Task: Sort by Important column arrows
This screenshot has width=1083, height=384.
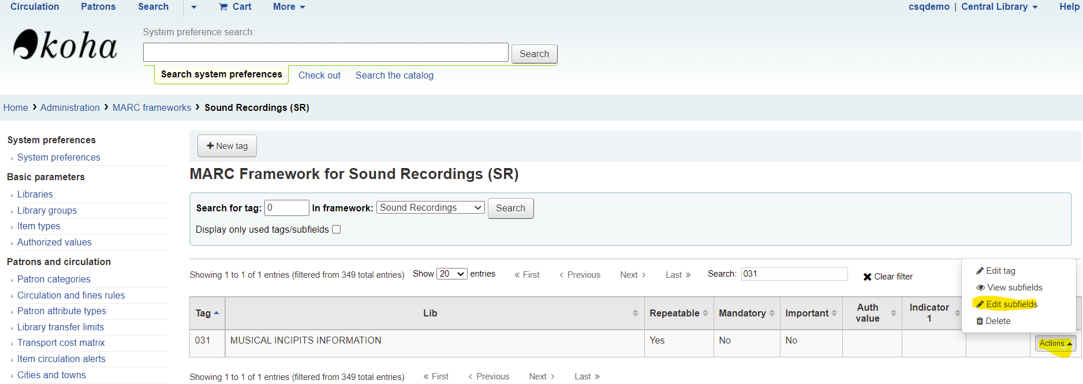Action: (x=834, y=313)
